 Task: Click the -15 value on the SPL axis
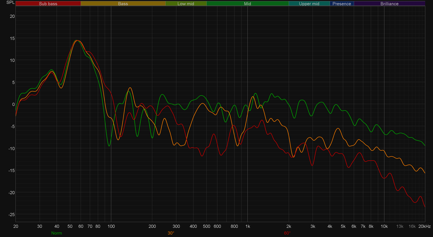click(11, 170)
